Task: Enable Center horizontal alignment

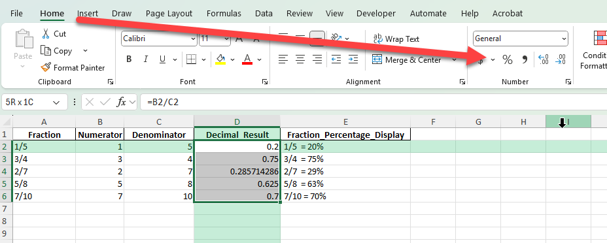Action: point(300,59)
